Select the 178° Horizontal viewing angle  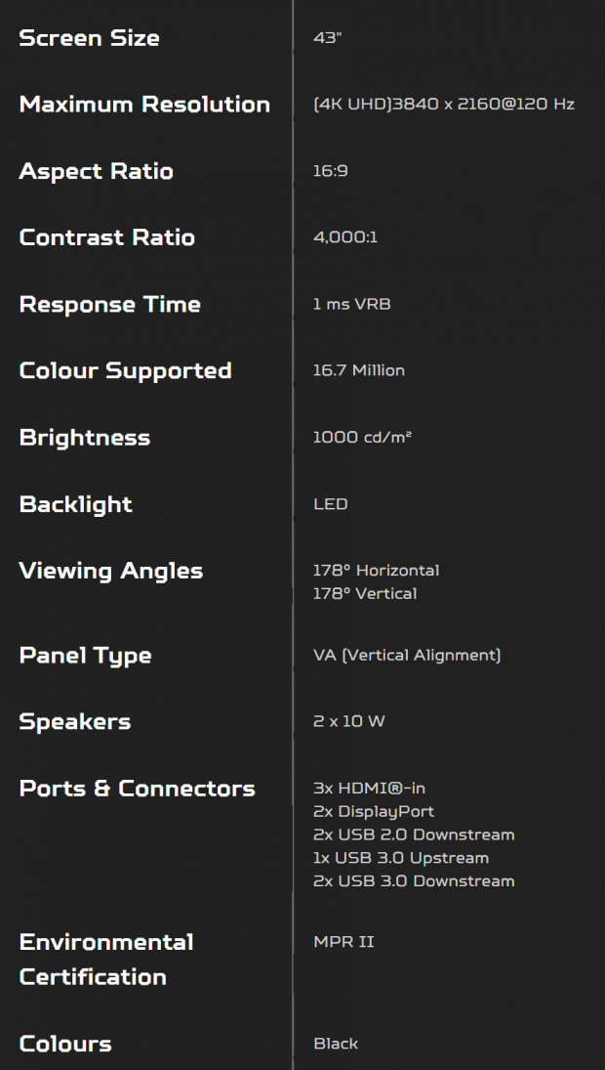coord(376,571)
